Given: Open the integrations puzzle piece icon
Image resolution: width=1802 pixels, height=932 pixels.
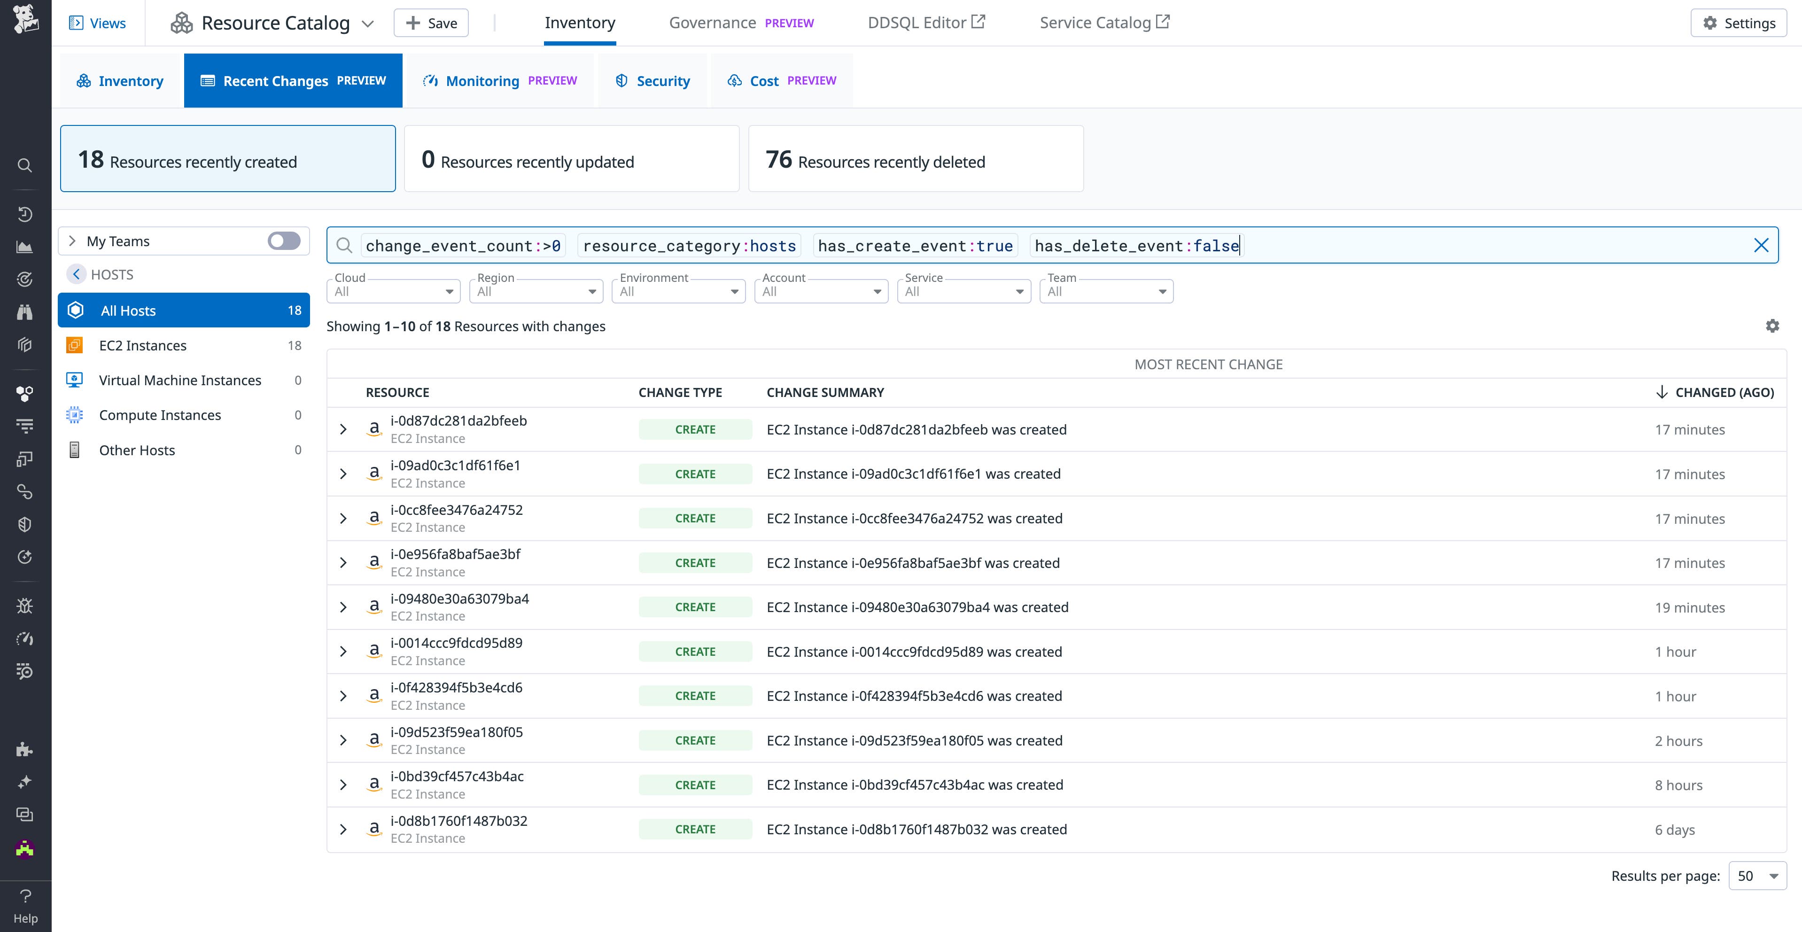Looking at the screenshot, I should (x=24, y=749).
